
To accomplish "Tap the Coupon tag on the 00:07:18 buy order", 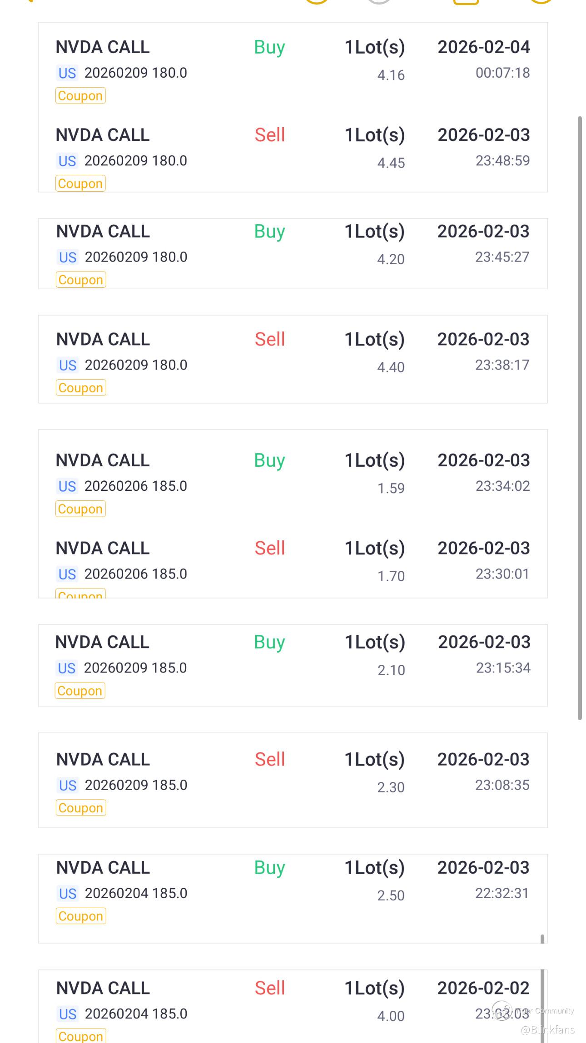I will click(80, 96).
